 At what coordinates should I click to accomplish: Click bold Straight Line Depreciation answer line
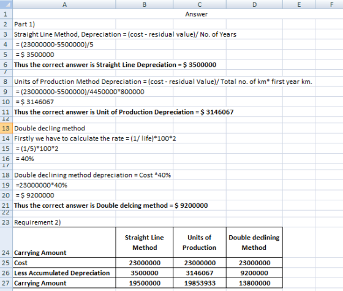pyautogui.click(x=115, y=65)
